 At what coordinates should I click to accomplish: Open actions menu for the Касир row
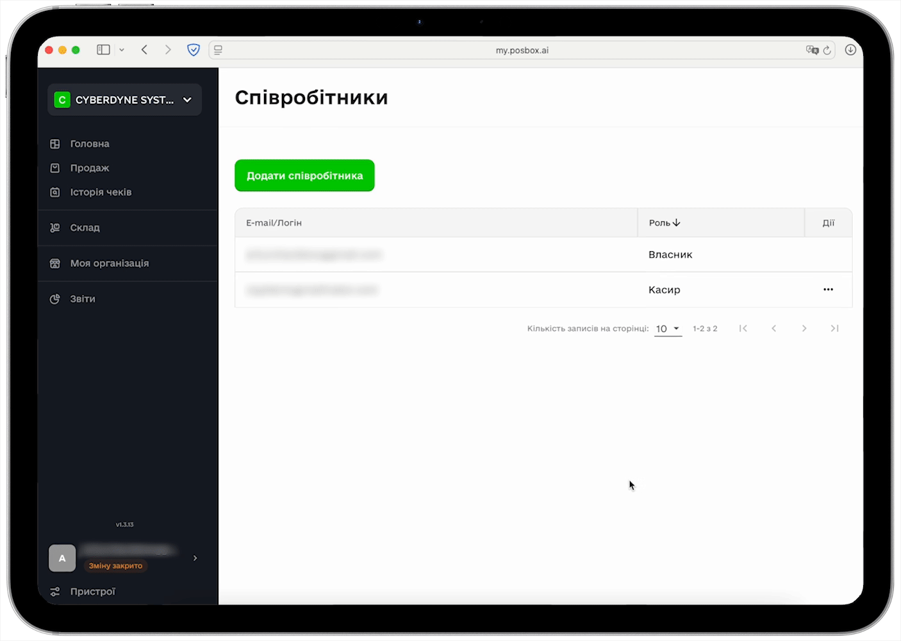point(828,290)
